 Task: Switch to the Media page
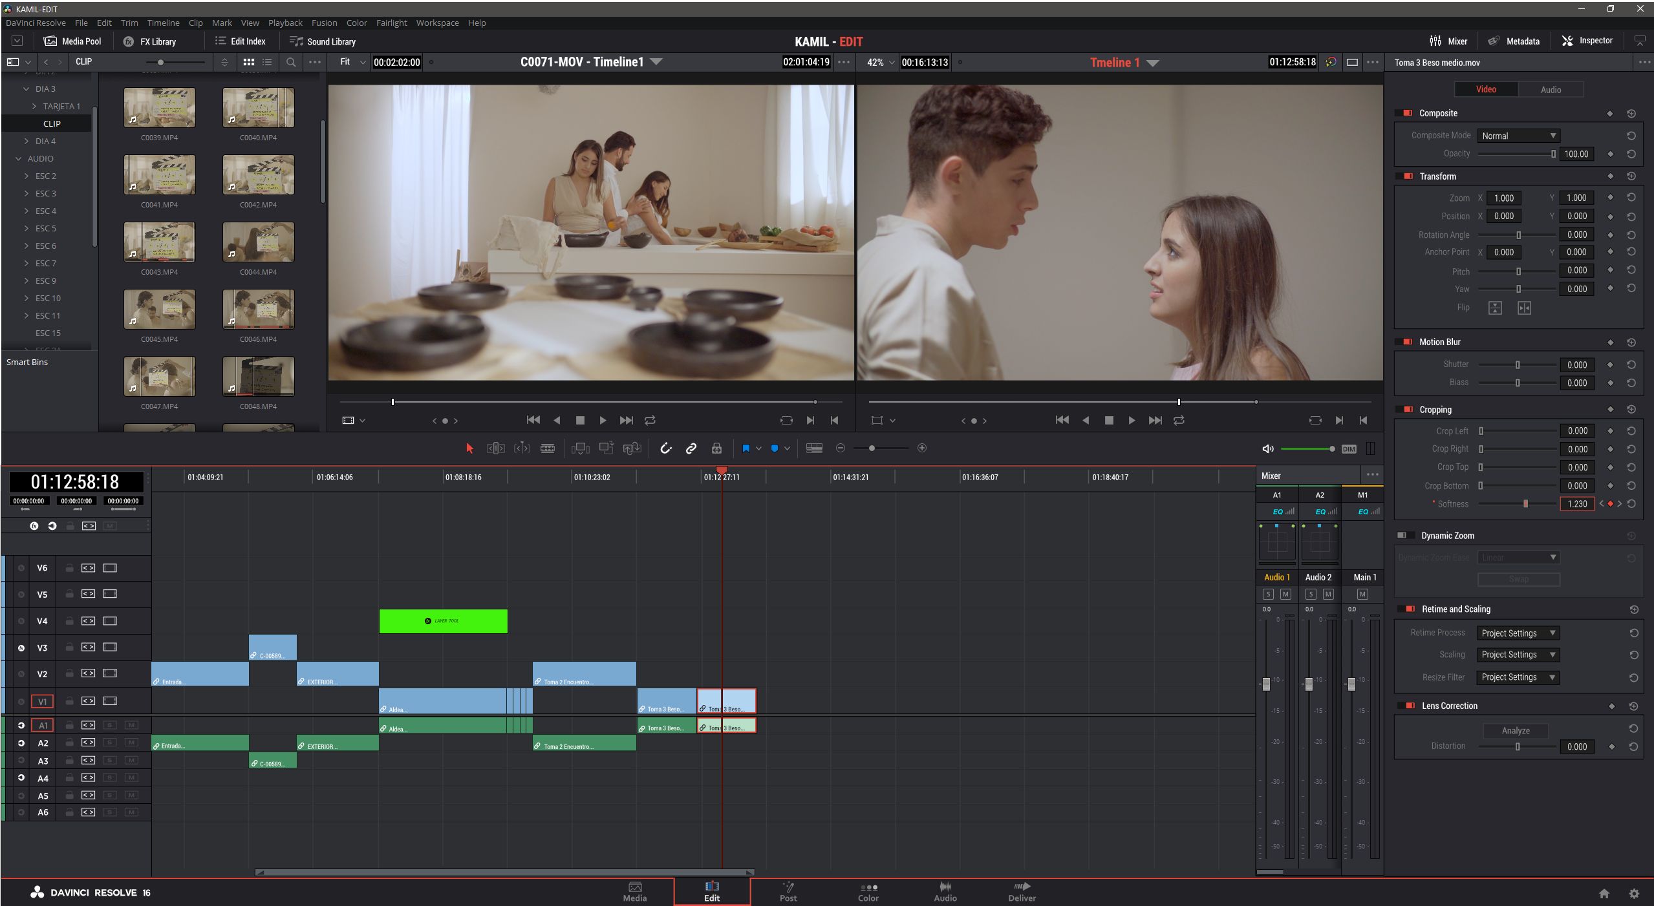coord(634,892)
